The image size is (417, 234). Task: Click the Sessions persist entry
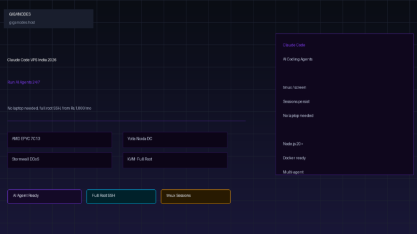point(296,101)
